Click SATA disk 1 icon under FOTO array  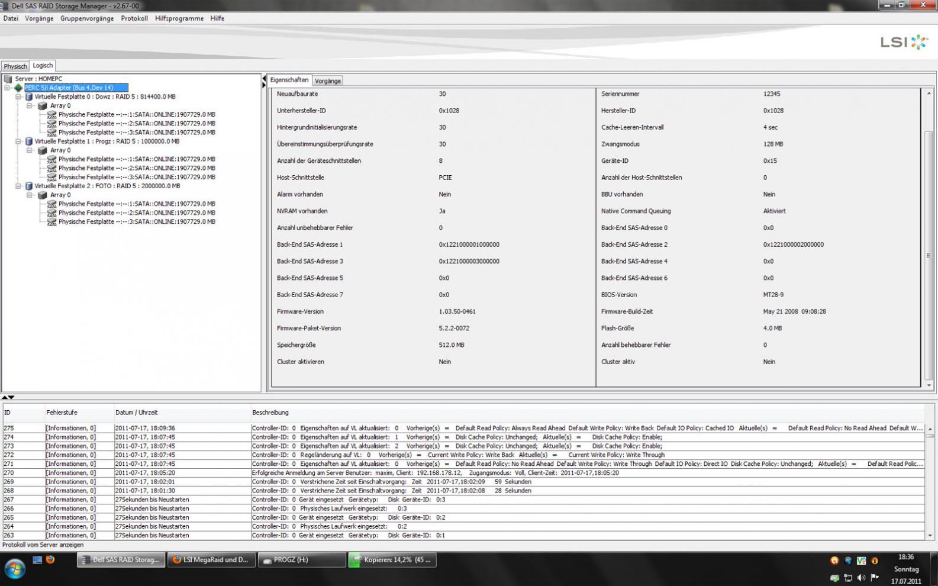(52, 204)
